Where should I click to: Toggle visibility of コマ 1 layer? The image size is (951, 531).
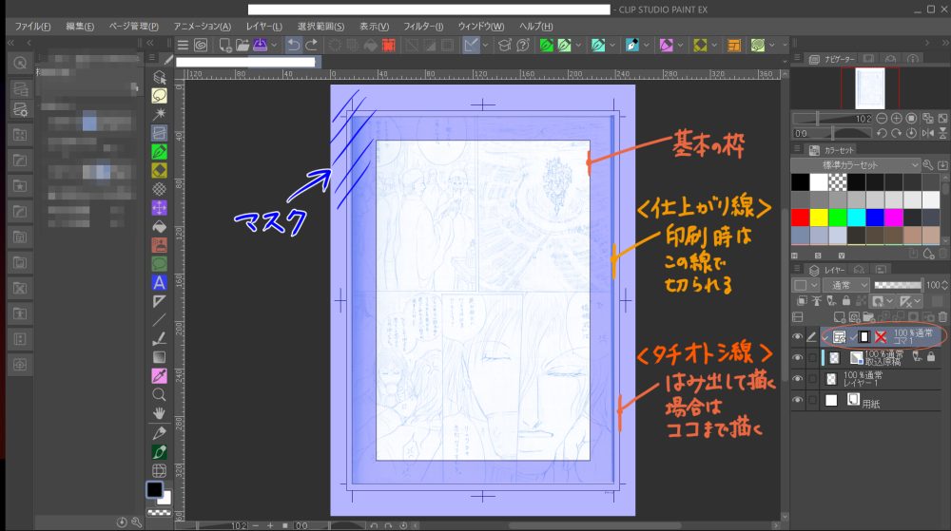pos(798,336)
